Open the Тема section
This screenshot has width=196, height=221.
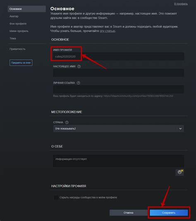pyautogui.click(x=12, y=38)
